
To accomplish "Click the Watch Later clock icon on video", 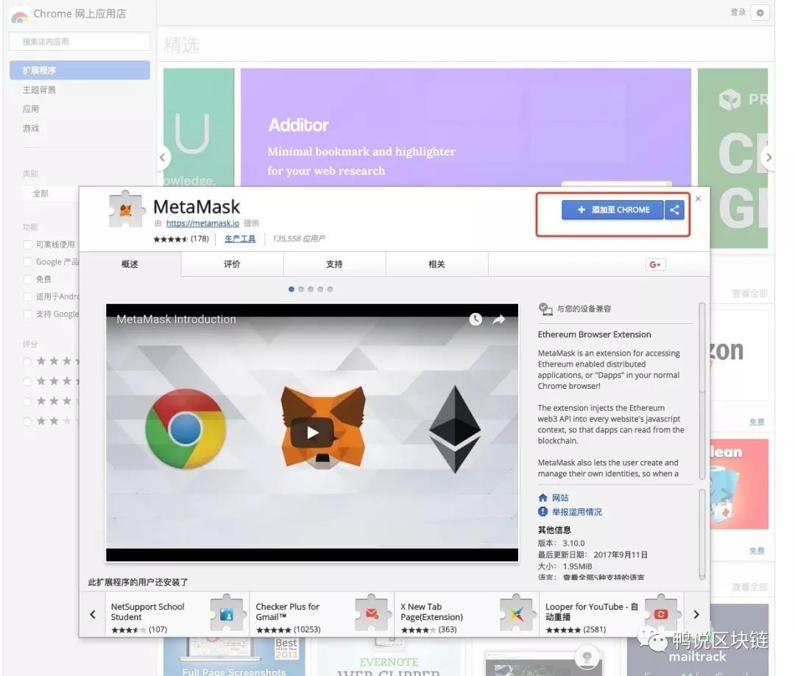I will (475, 319).
